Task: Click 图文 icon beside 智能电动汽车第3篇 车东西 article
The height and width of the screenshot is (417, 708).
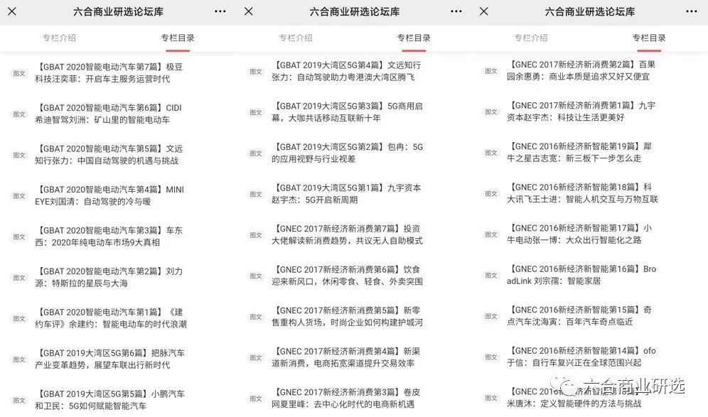Action: [19, 237]
